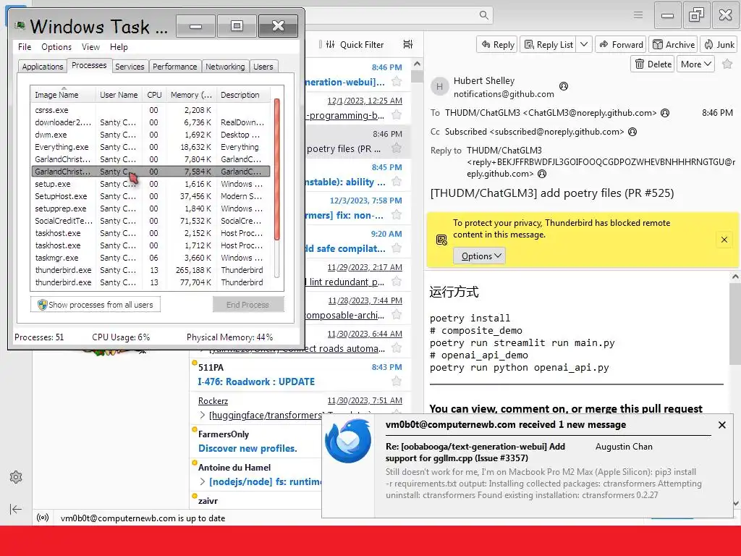The height and width of the screenshot is (556, 741).
Task: Star the currently open email in header
Action: 727,64
